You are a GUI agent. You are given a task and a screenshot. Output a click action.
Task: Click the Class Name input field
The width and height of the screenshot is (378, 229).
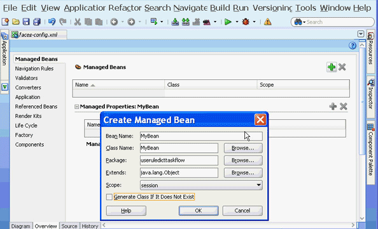point(179,148)
